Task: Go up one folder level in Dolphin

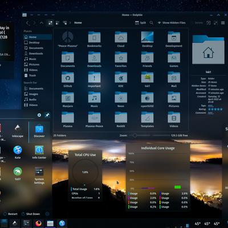Action: click(x=42, y=23)
